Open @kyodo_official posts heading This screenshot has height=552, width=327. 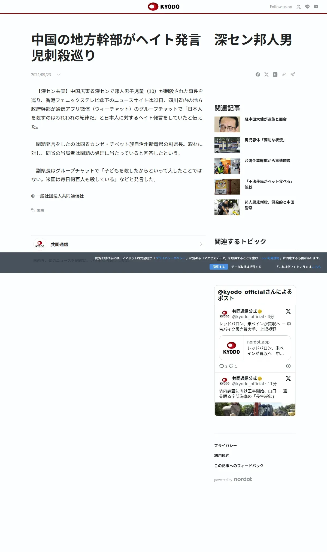click(x=255, y=295)
